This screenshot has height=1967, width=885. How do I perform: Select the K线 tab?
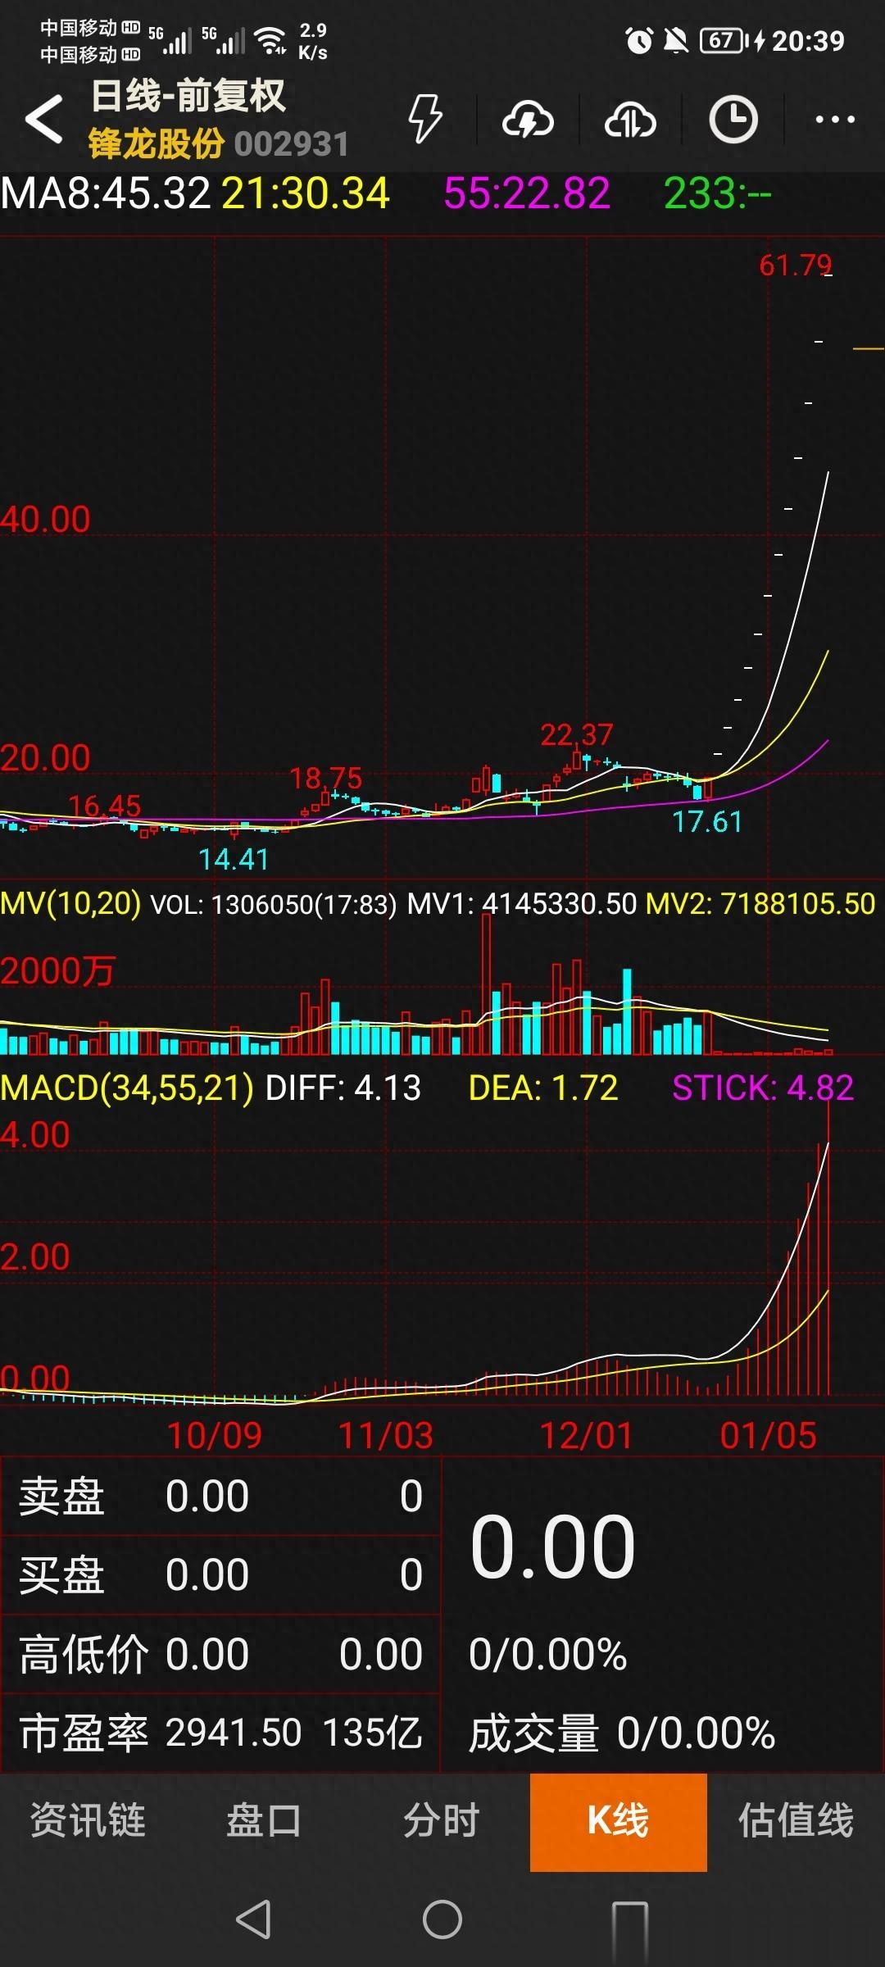coord(619,1822)
